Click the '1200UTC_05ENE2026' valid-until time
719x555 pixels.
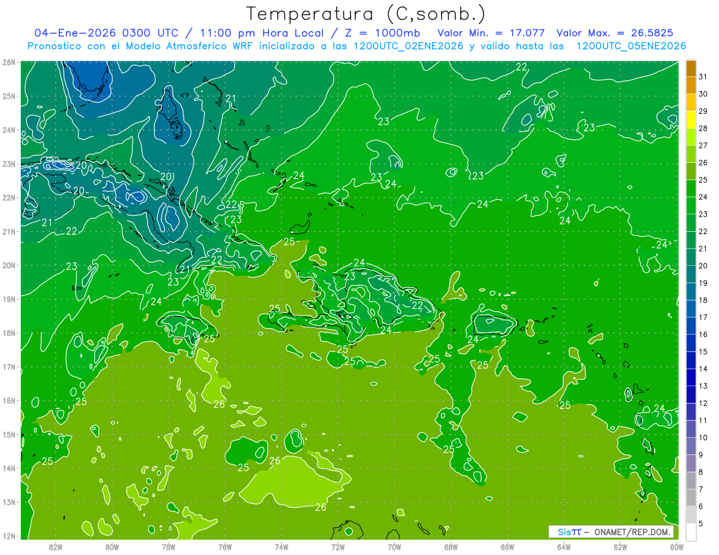631,46
